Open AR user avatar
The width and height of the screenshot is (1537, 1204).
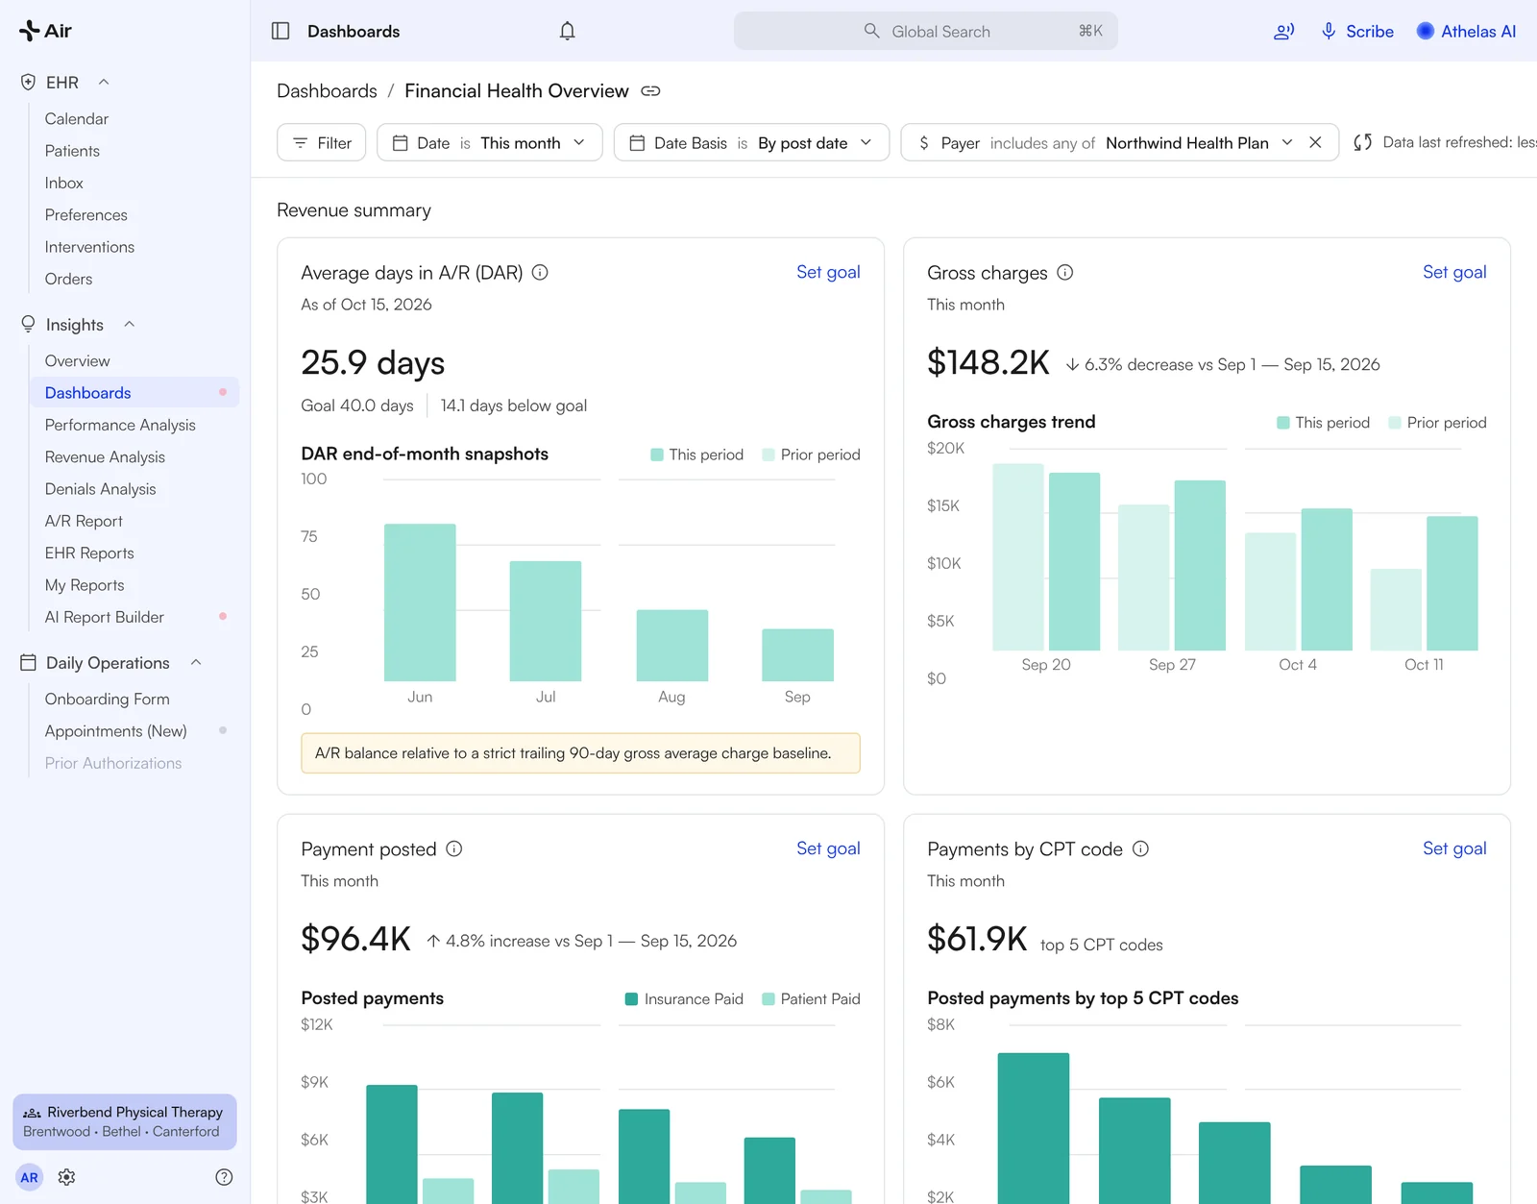(x=30, y=1177)
